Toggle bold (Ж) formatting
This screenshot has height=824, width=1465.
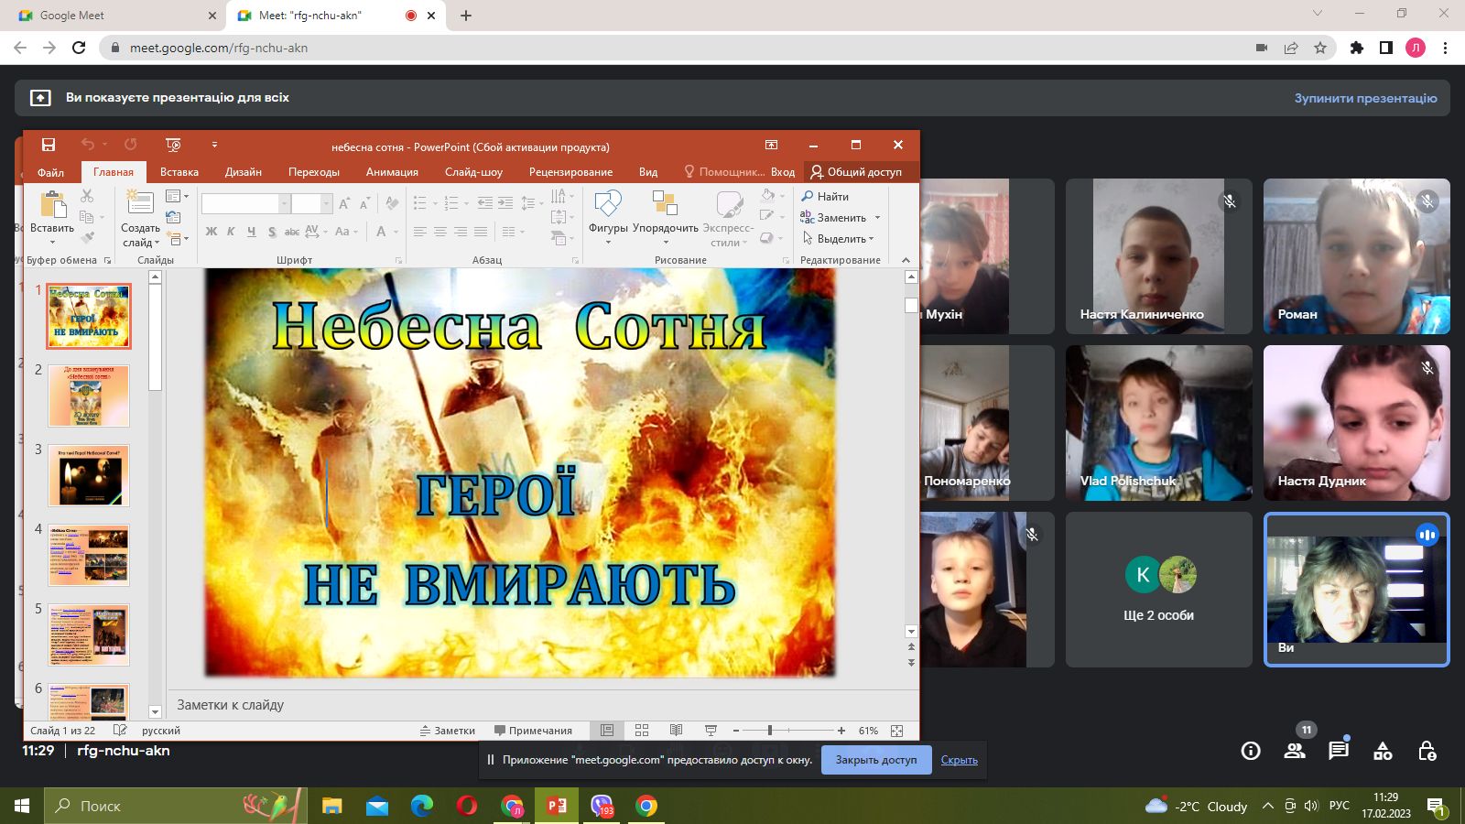[x=212, y=232]
